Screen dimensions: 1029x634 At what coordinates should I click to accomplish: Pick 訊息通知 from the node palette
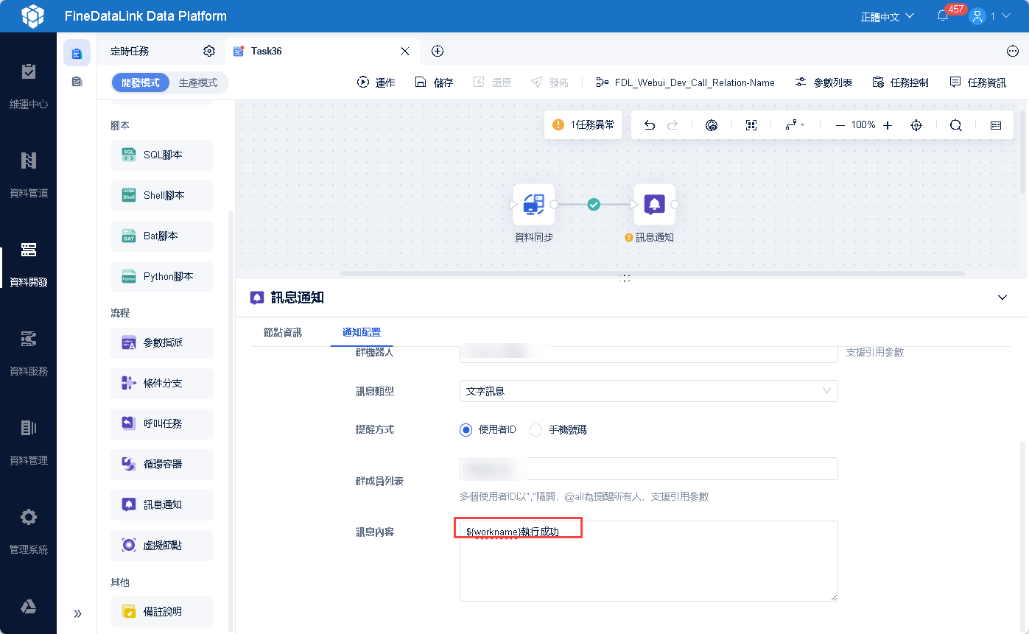point(162,505)
